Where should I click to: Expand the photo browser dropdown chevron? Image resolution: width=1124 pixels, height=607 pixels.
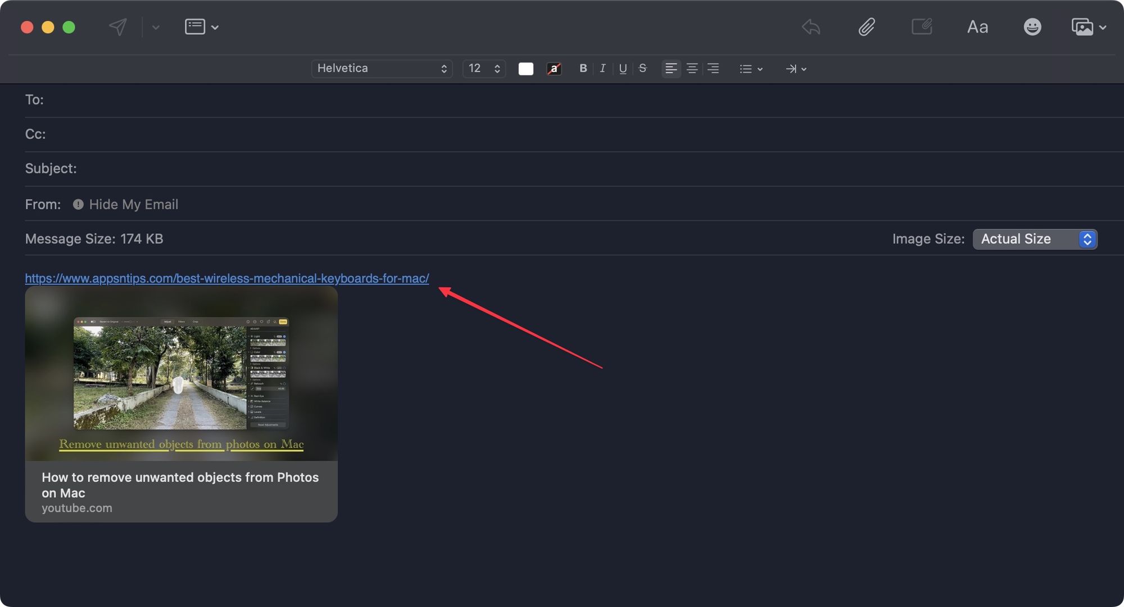(x=1103, y=27)
